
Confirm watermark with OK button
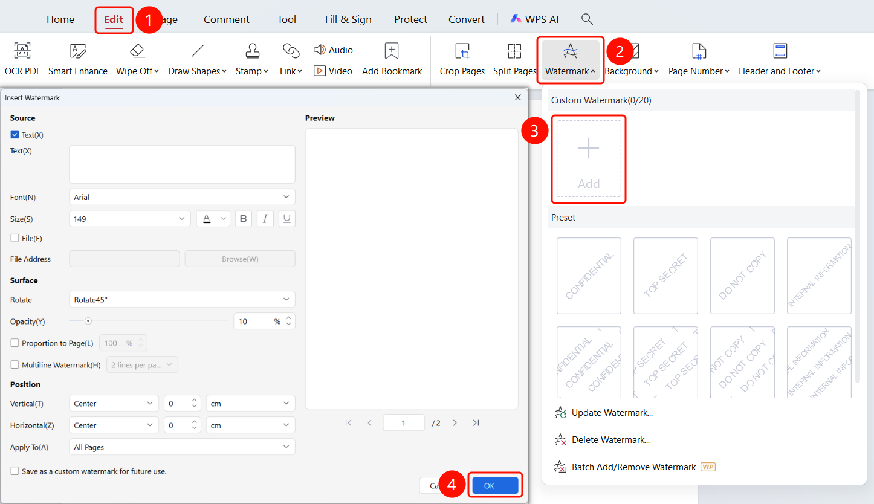pos(495,486)
